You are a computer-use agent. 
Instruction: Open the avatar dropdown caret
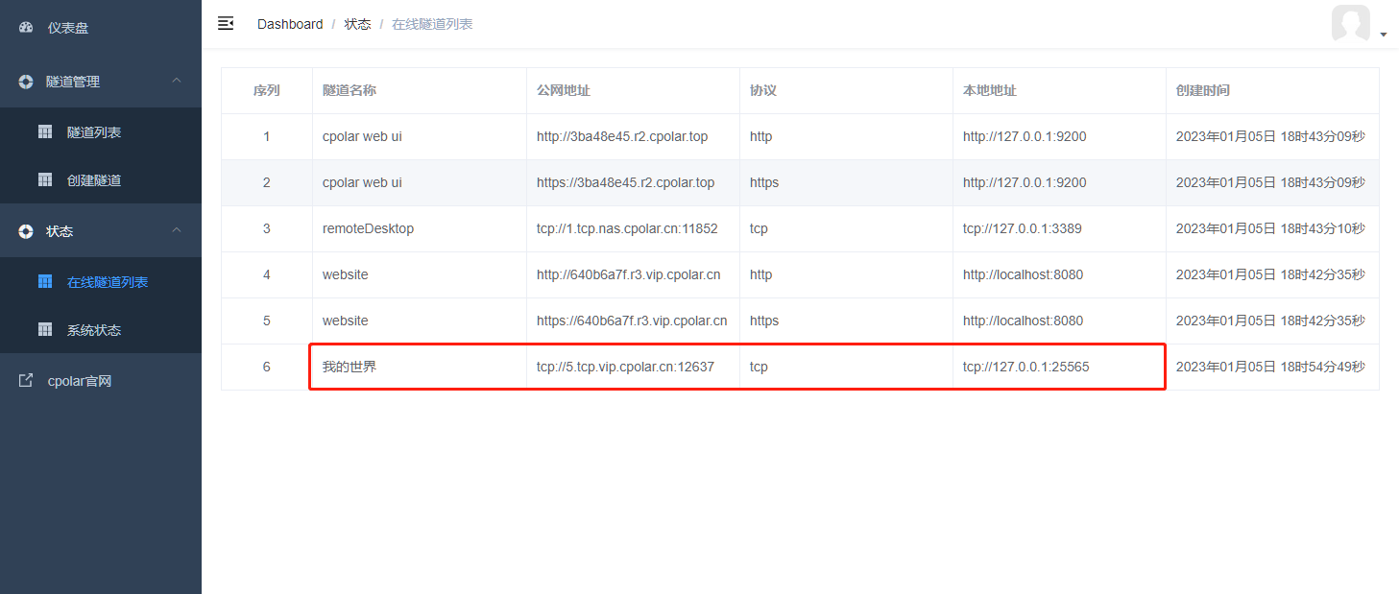[1384, 35]
